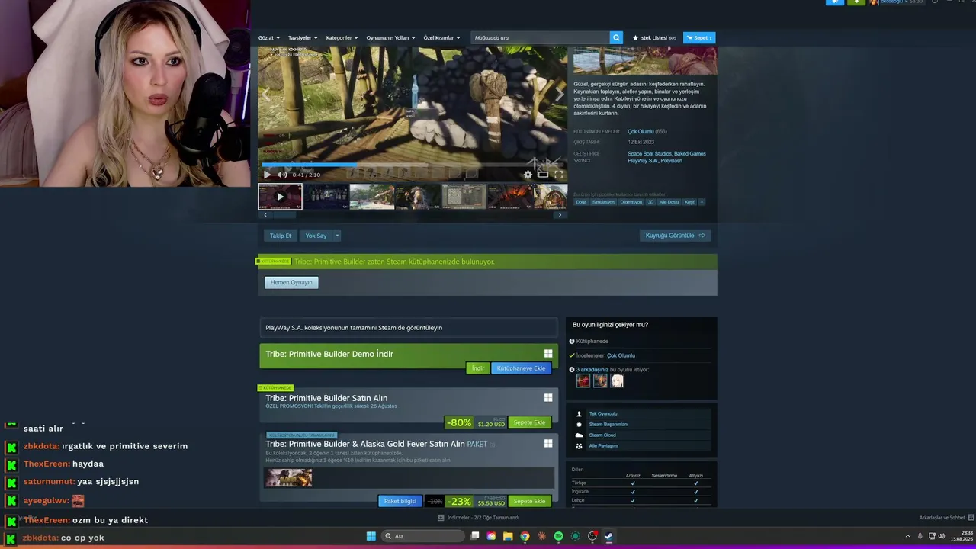
Task: Open Kategoriler menu
Action: pos(342,37)
